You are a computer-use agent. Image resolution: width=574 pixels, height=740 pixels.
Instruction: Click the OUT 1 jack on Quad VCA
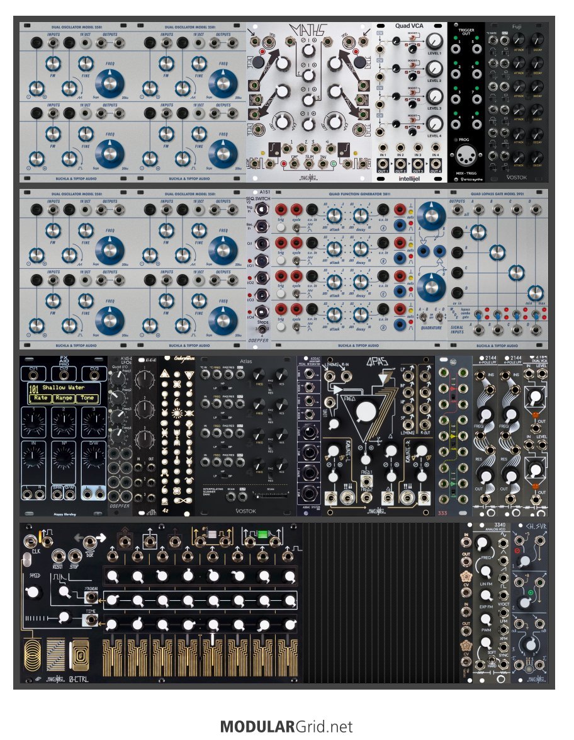[x=383, y=165]
